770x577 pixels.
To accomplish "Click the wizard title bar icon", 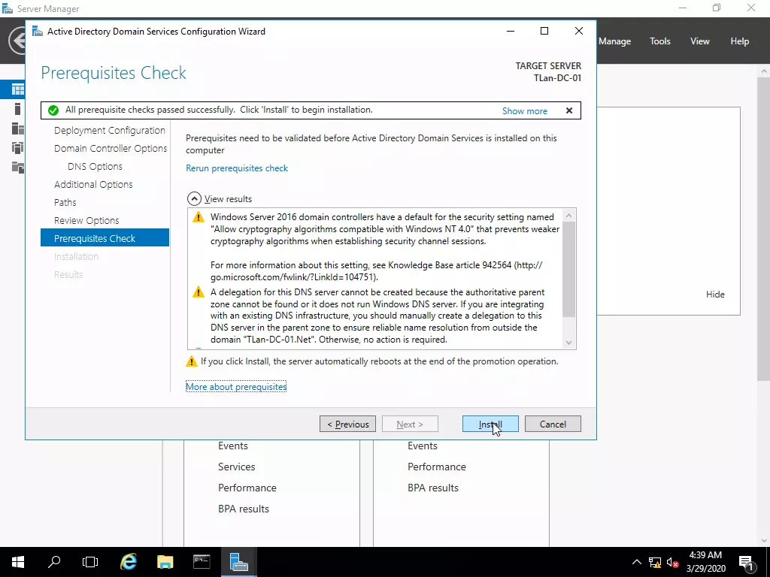I will coord(38,32).
